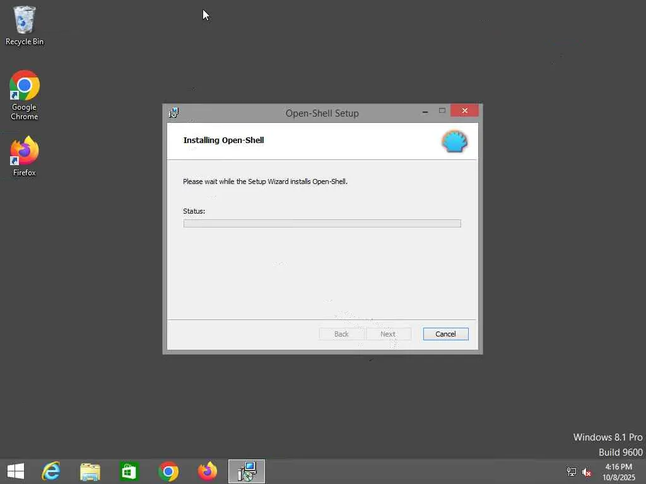Viewport: 646px width, 484px height.
Task: Open the network status tray icon
Action: click(571, 472)
